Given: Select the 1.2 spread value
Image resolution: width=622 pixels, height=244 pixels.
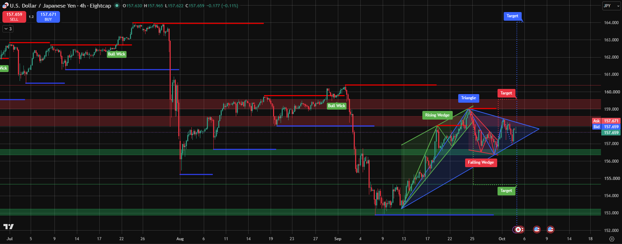Looking at the screenshot, I should tap(31, 17).
